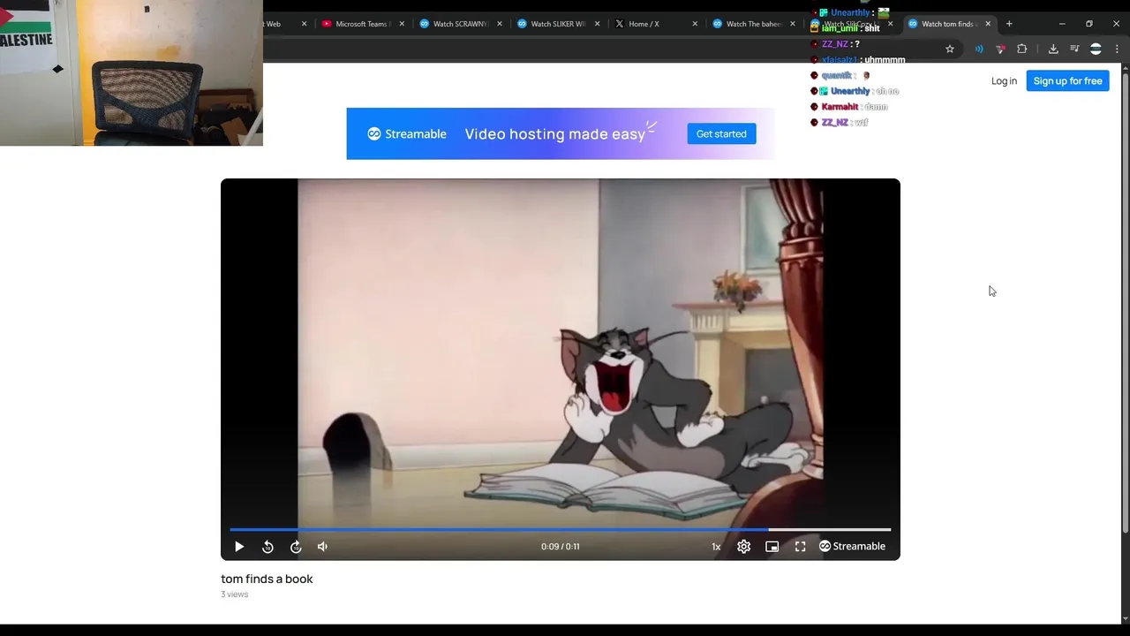
Task: Click Get started in the Streamable banner
Action: (x=721, y=134)
